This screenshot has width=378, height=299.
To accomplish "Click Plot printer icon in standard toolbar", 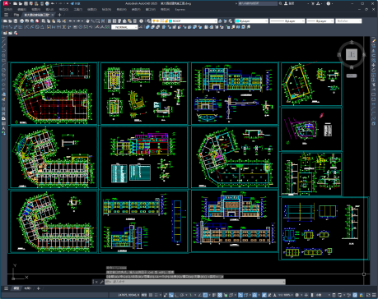I will point(21,21).
